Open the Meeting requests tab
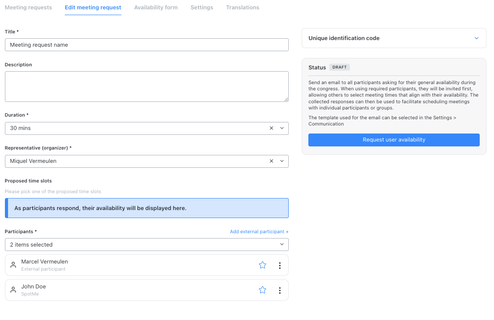This screenshot has width=494, height=320. (29, 7)
